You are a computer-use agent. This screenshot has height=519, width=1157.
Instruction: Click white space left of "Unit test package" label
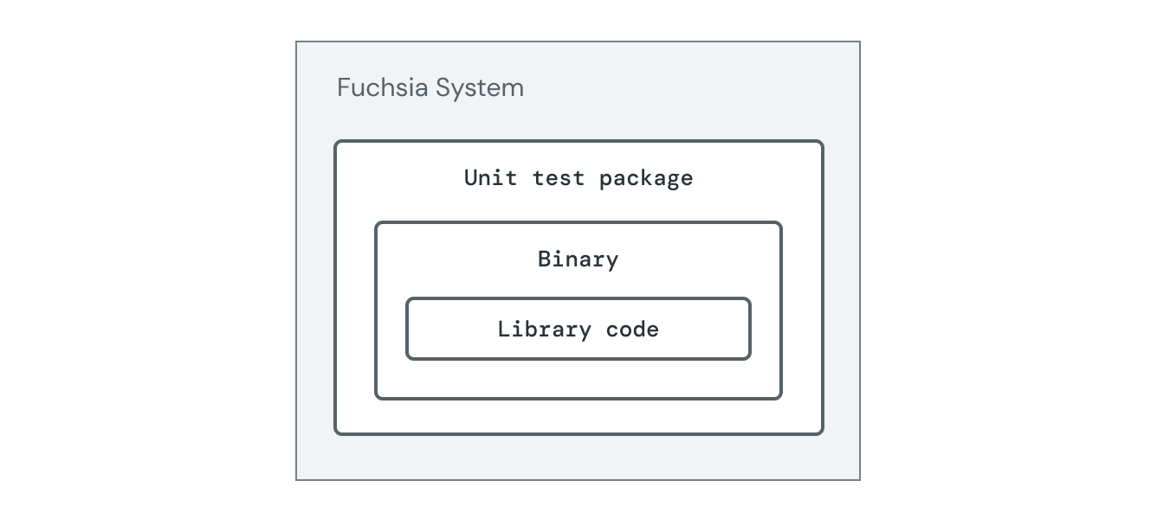point(398,178)
